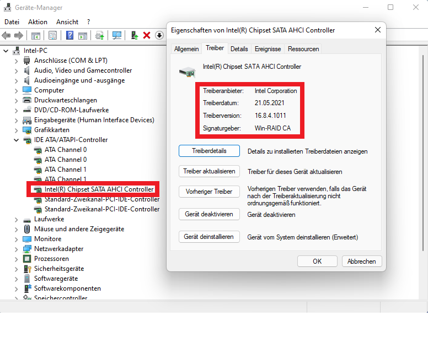Click the Computer category monitor icon

click(x=26, y=90)
